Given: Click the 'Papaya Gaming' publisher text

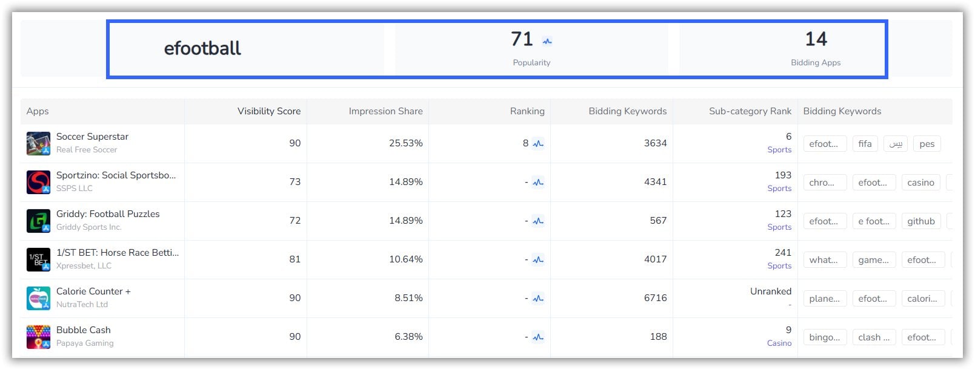Looking at the screenshot, I should click(85, 343).
